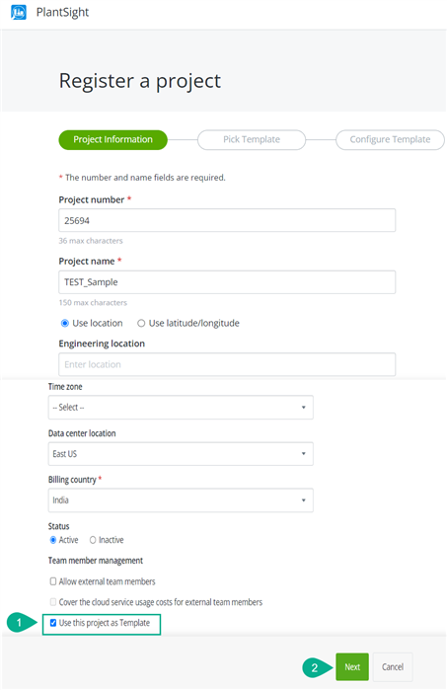
Task: Focus the Project name field
Action: (227, 282)
